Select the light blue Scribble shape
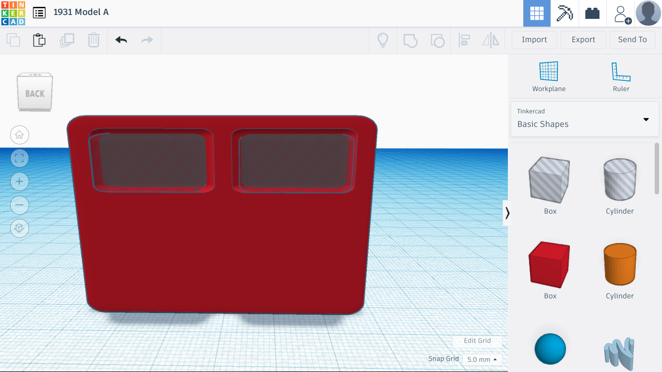 (x=619, y=354)
